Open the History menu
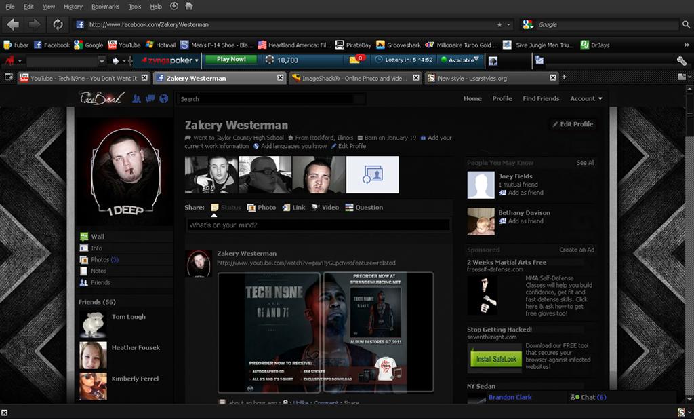This screenshot has height=420, width=694. pos(73,7)
